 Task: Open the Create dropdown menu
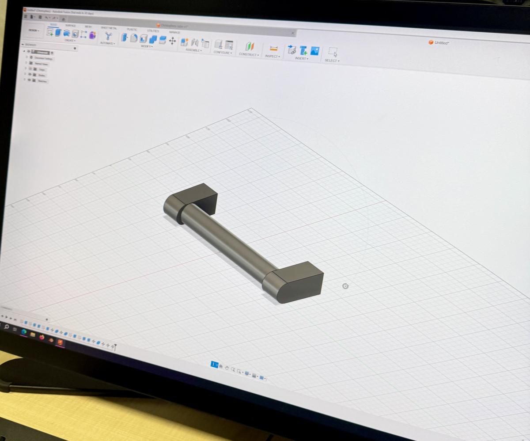point(70,40)
